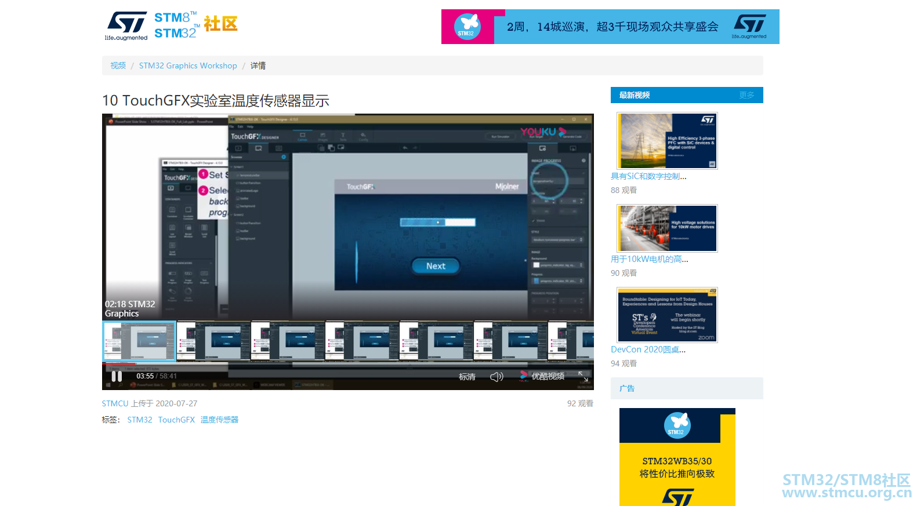The height and width of the screenshot is (506, 917).
Task: Click the 94 观看 count in sidebar
Action: (x=624, y=363)
